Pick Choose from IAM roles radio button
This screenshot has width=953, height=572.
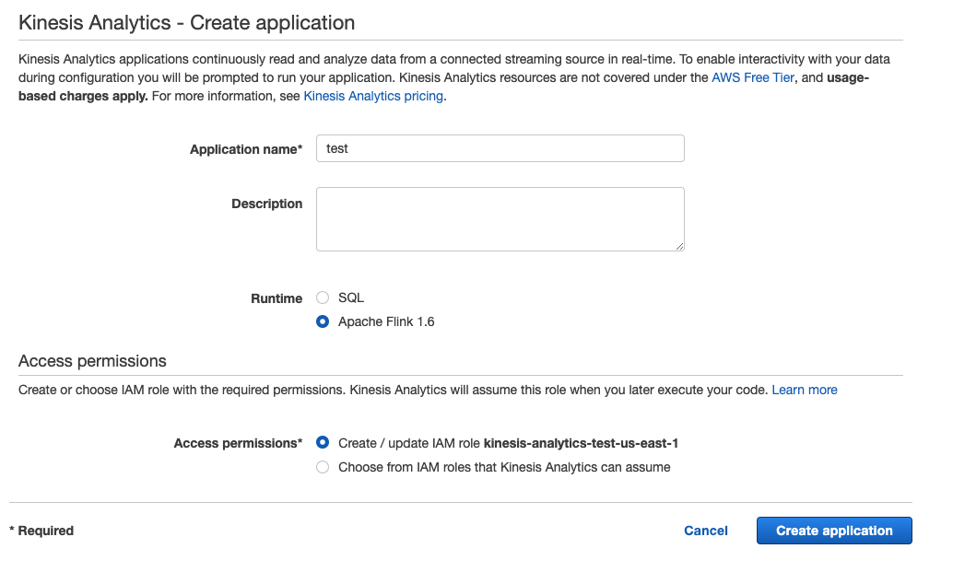[x=323, y=467]
